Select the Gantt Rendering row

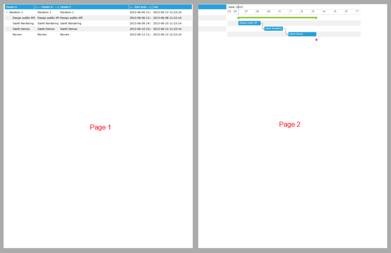tap(22, 23)
